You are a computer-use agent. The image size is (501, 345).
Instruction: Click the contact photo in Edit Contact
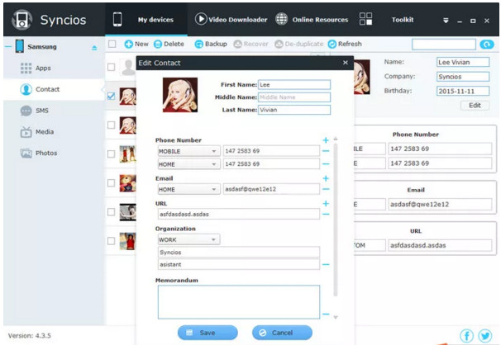click(180, 95)
